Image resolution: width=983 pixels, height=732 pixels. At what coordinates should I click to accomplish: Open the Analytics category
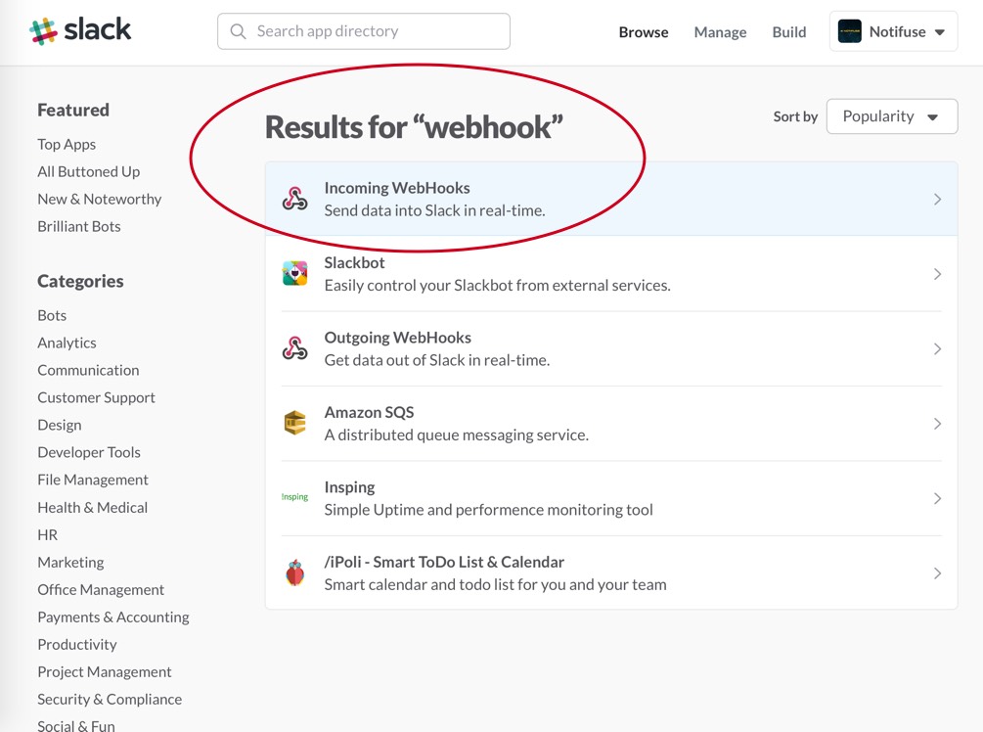67,343
